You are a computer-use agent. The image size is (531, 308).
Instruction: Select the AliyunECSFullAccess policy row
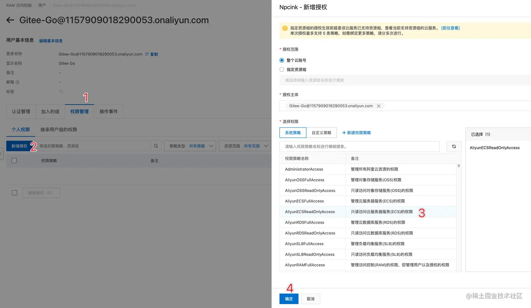[x=368, y=201]
